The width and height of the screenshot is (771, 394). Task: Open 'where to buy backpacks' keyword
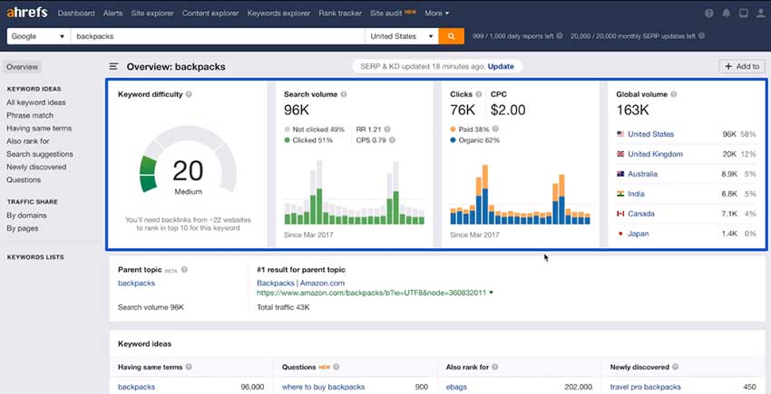(x=323, y=387)
